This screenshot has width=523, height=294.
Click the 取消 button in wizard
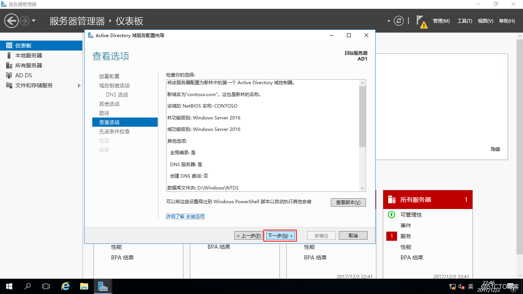pos(353,235)
